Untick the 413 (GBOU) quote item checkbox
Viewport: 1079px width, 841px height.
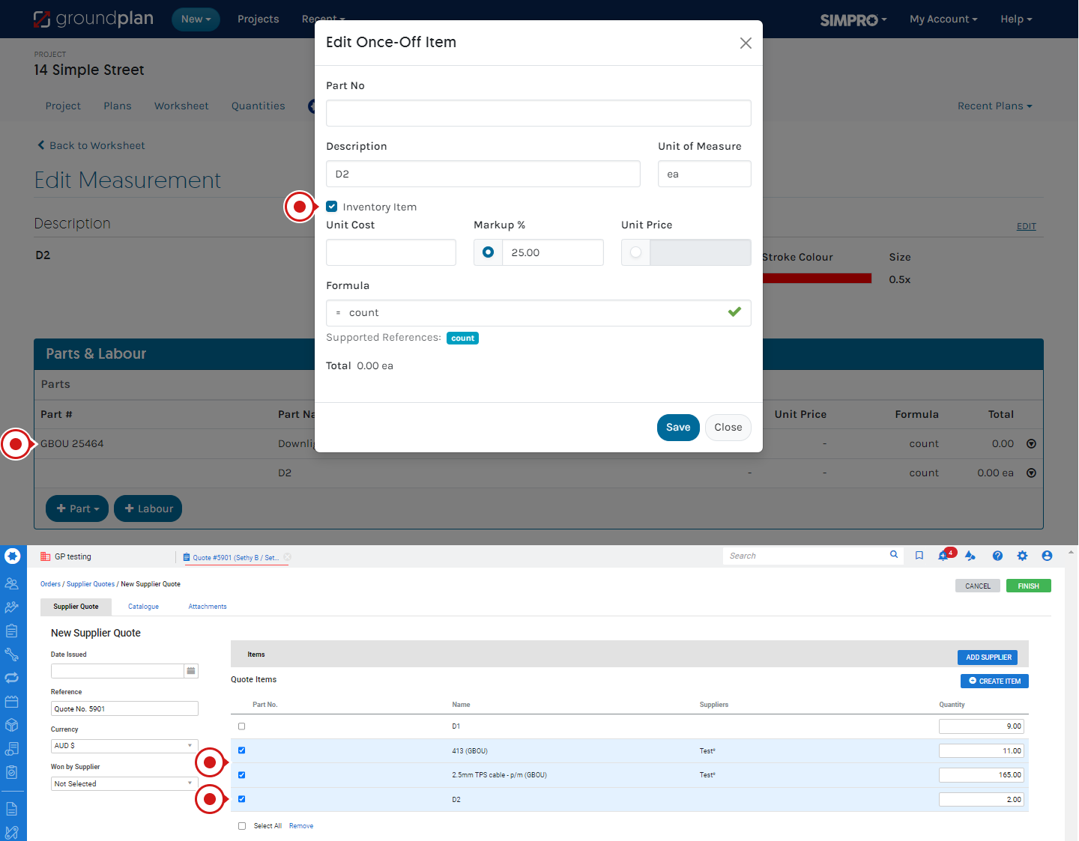pos(241,750)
